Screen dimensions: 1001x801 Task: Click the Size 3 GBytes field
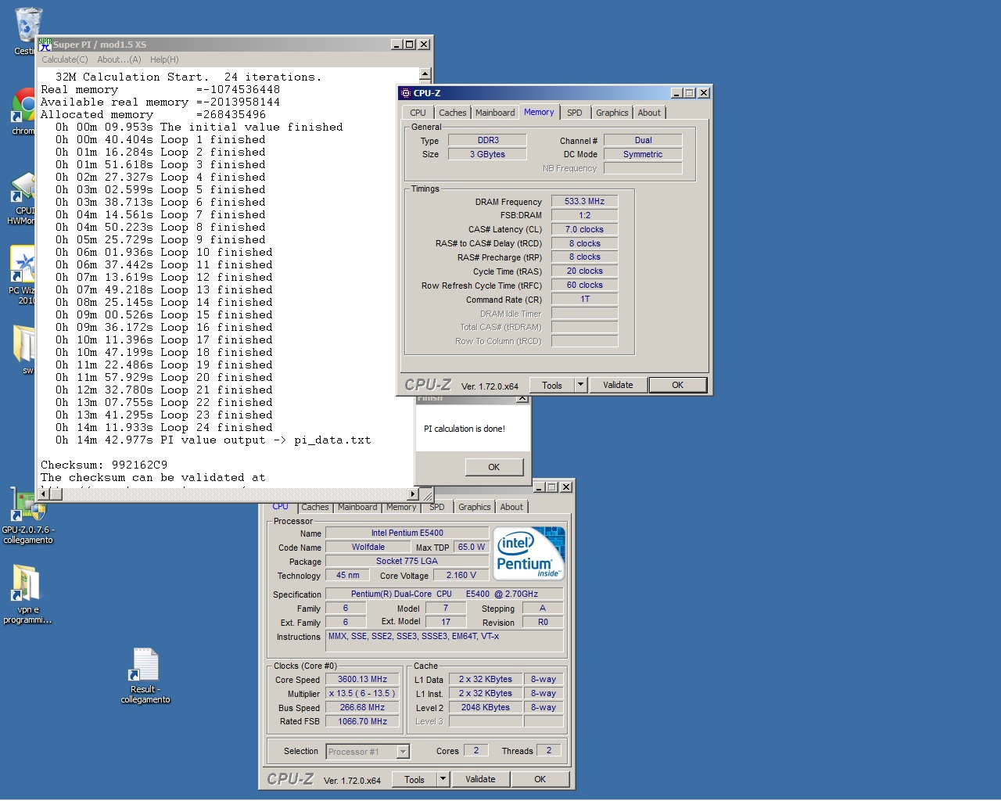(487, 154)
